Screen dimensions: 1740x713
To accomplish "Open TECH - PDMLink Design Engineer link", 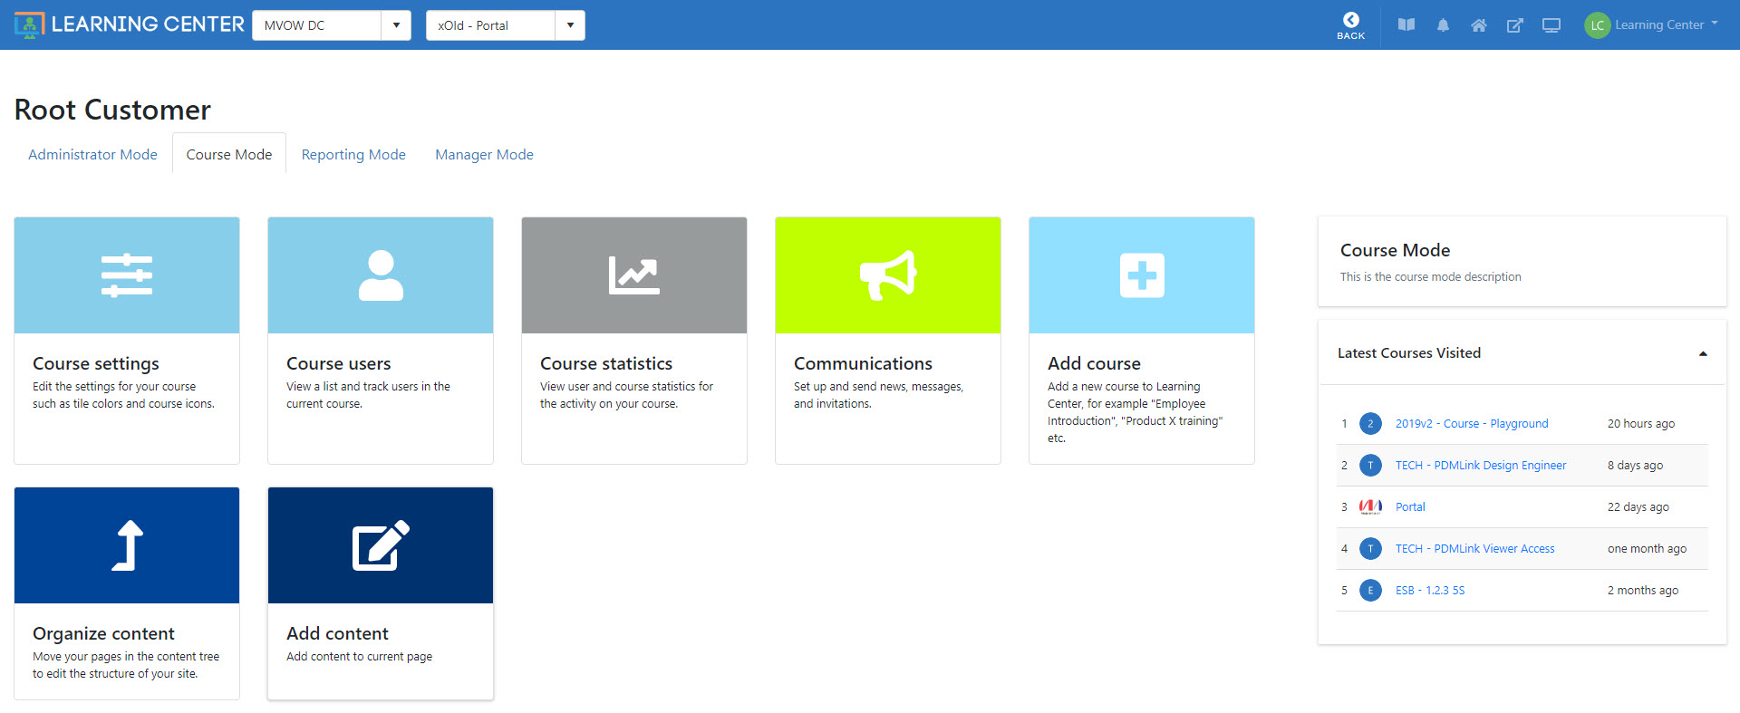I will click(x=1481, y=466).
